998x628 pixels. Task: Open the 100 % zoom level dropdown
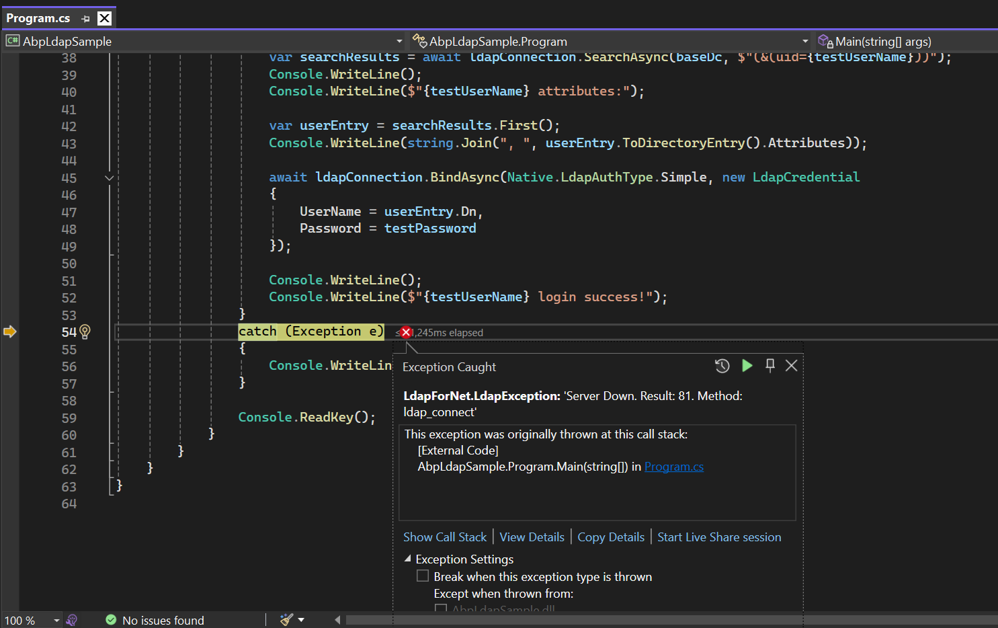(56, 620)
